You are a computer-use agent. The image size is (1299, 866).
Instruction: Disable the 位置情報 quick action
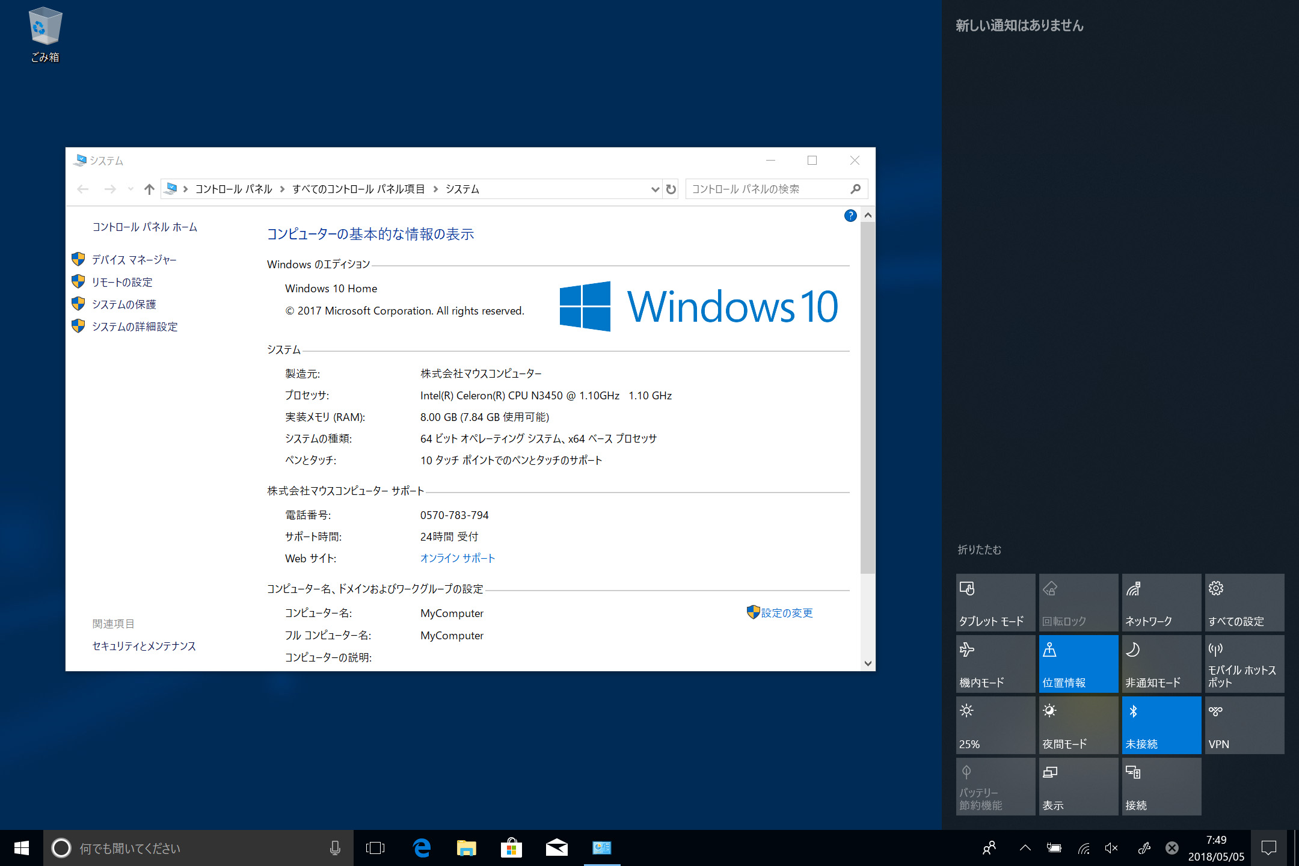point(1078,664)
